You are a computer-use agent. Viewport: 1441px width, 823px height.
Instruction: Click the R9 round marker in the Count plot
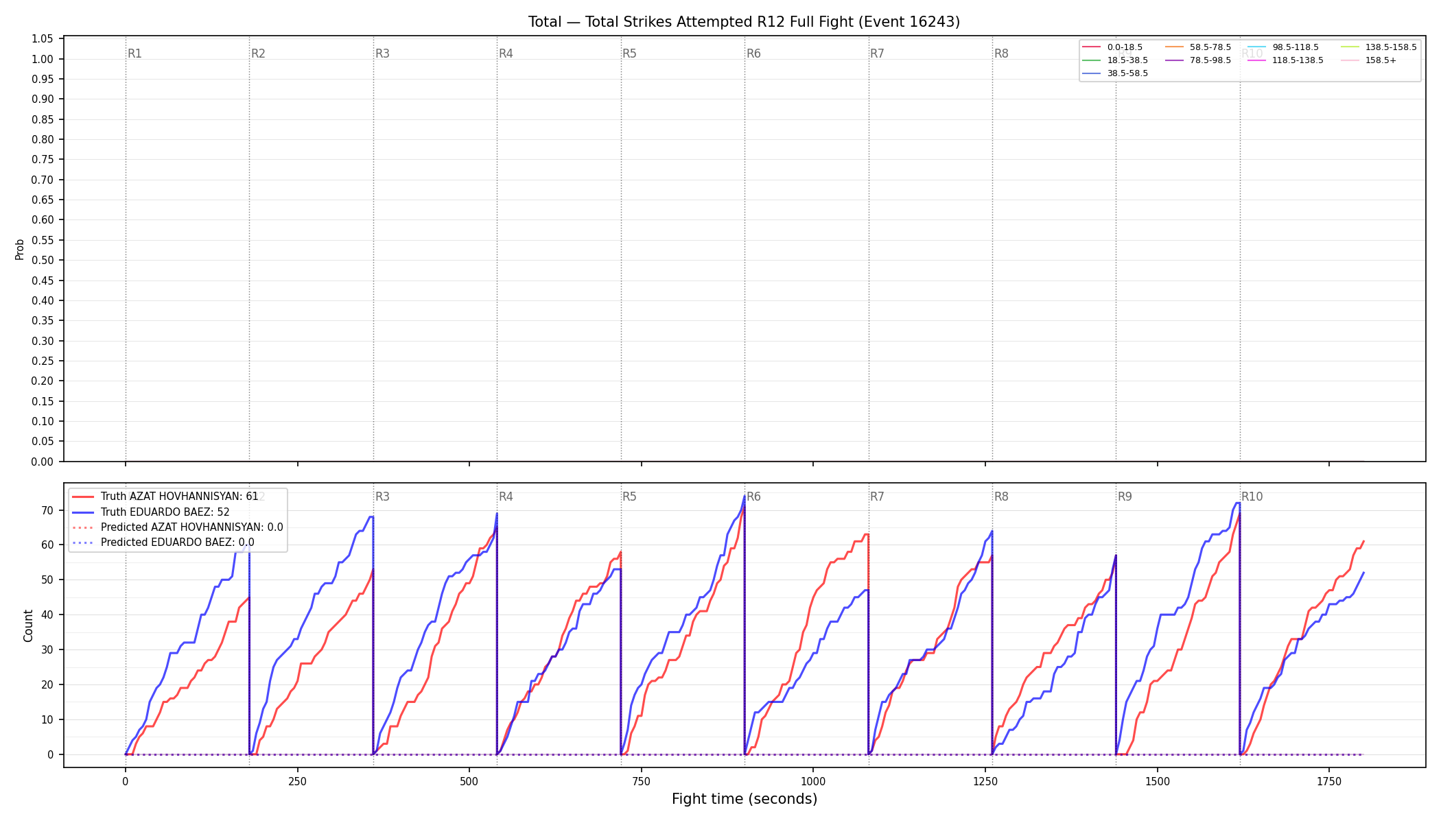click(x=1125, y=497)
